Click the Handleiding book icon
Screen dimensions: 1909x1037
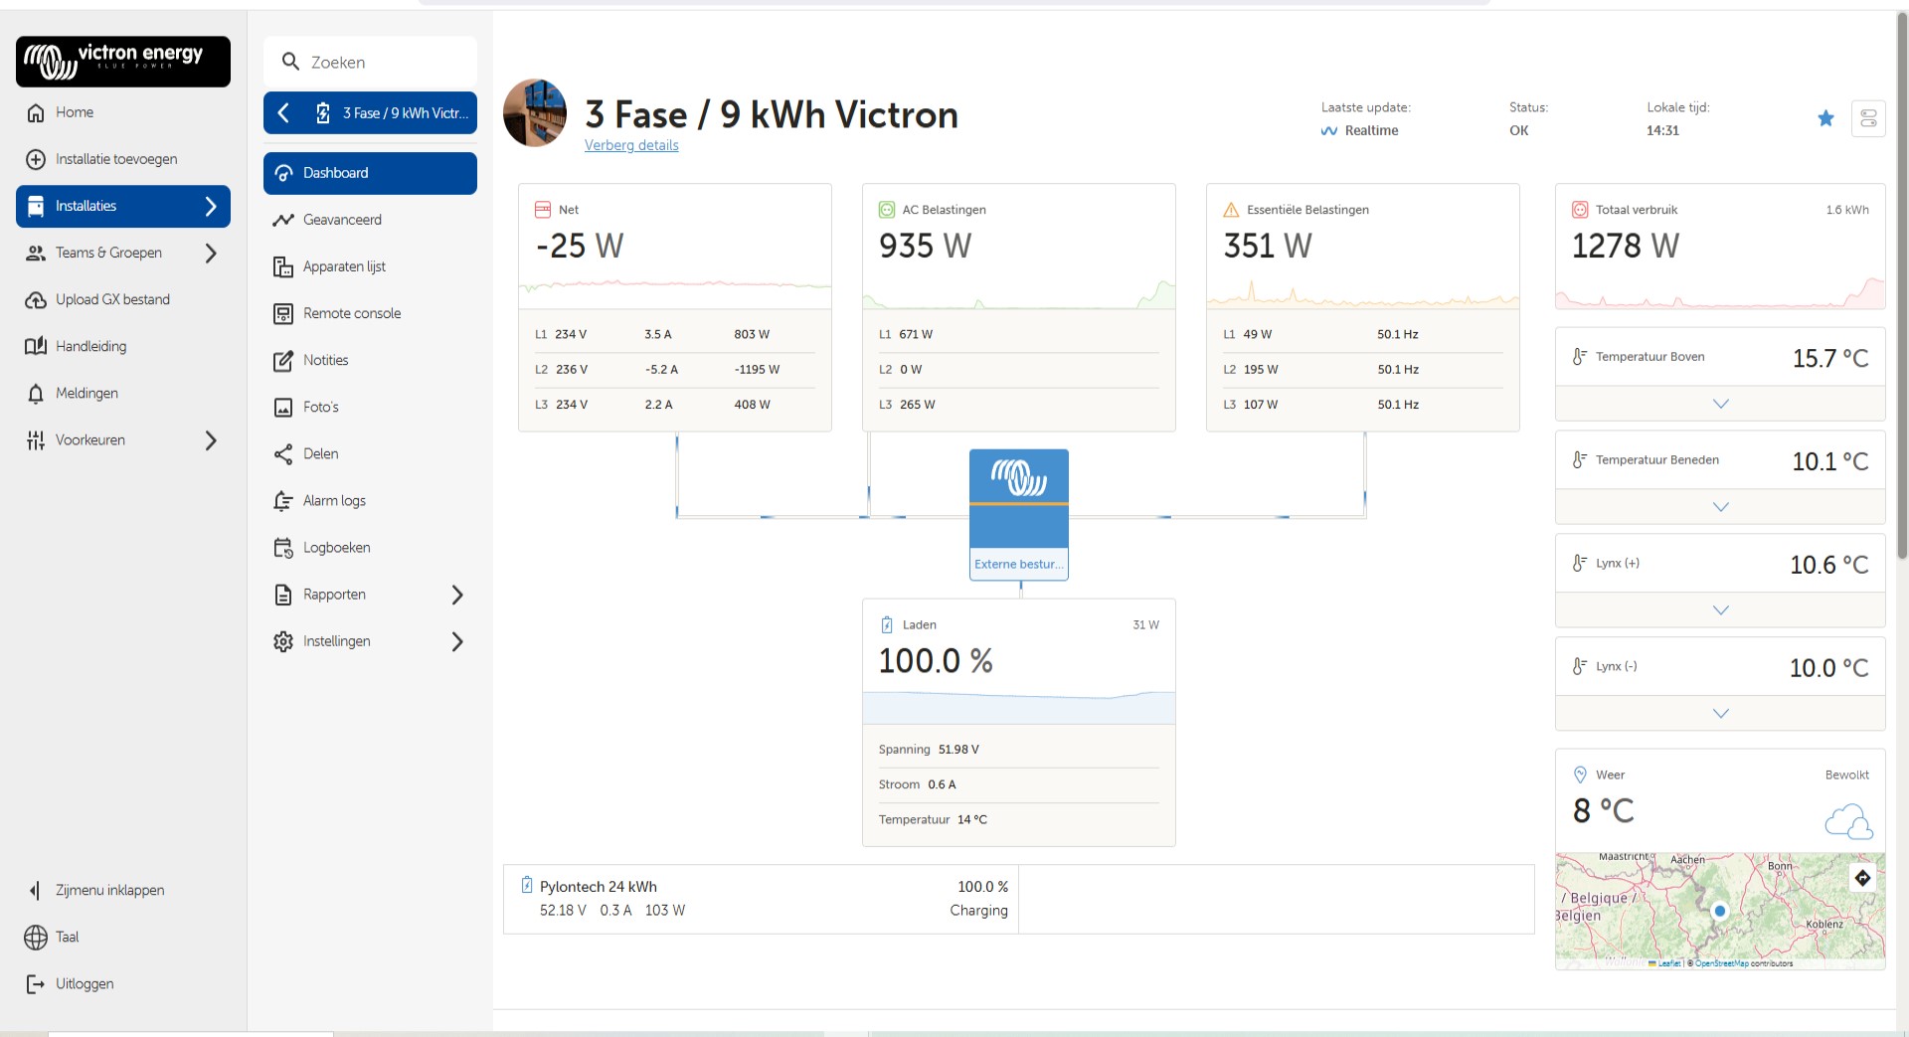[36, 347]
